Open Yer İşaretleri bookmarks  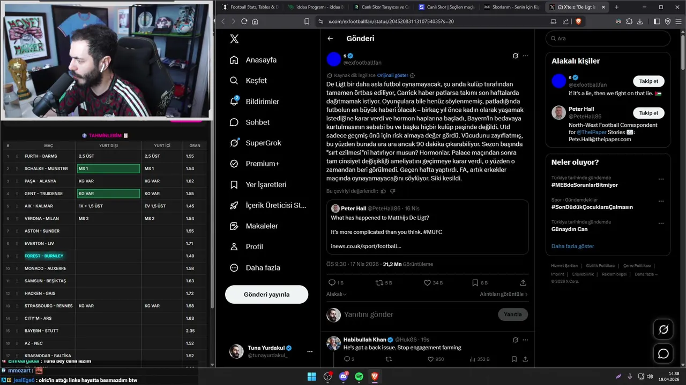coord(258,184)
